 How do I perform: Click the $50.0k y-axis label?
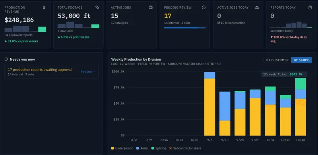[x=119, y=103]
